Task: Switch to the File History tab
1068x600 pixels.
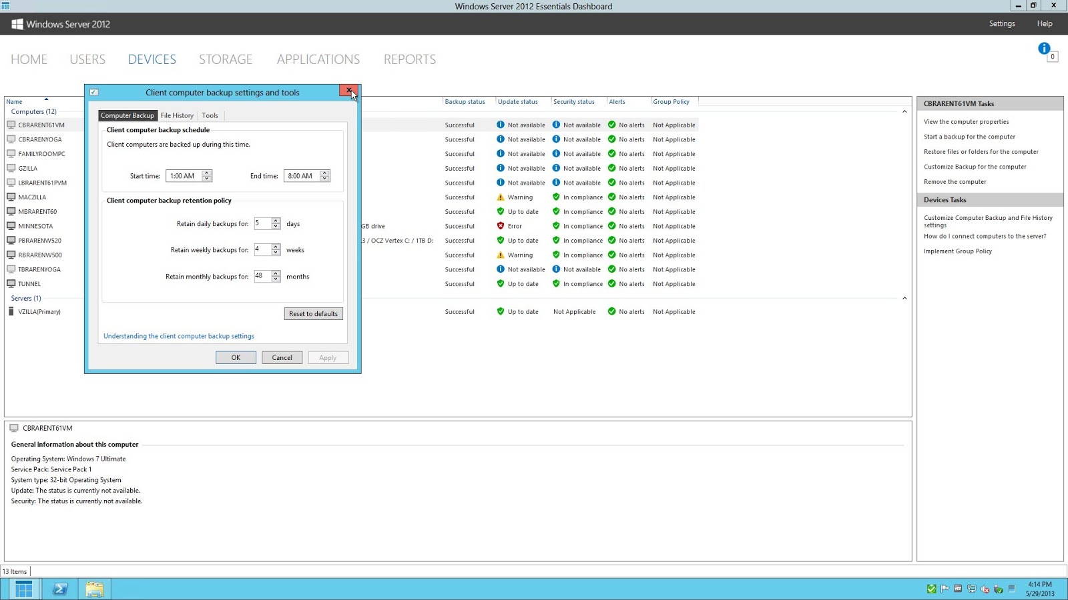Action: 177,115
